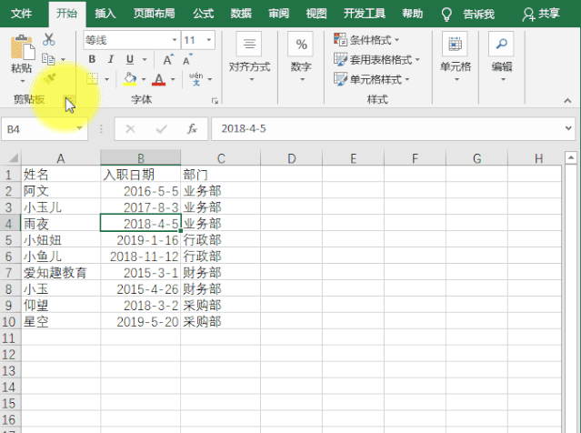Switch to the 页面布局 tab
This screenshot has width=581, height=433.
pyautogui.click(x=155, y=14)
